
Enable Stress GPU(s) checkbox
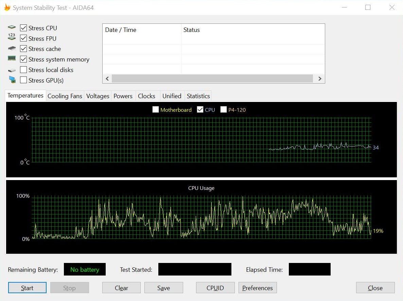tap(23, 80)
